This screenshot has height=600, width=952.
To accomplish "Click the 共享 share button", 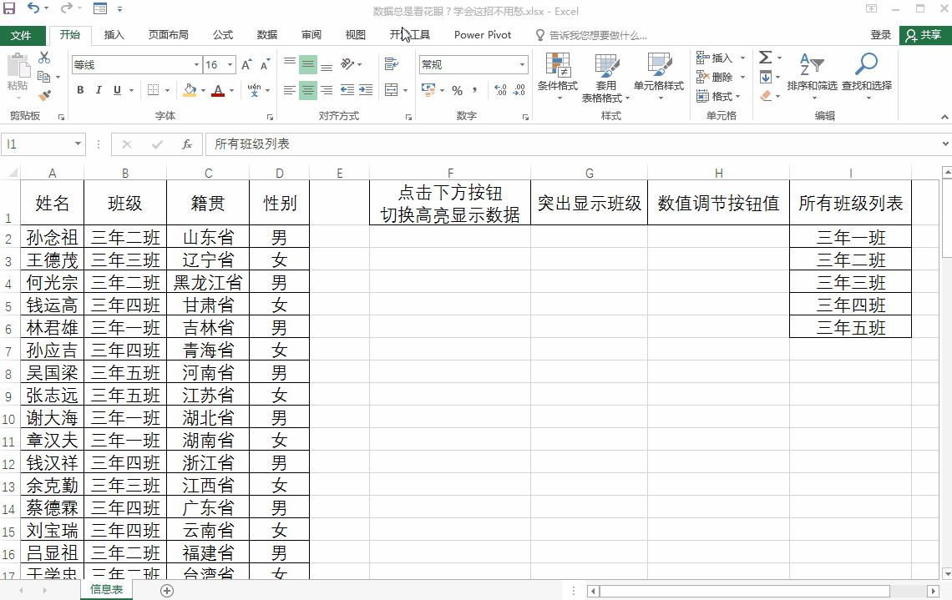I will coord(924,35).
